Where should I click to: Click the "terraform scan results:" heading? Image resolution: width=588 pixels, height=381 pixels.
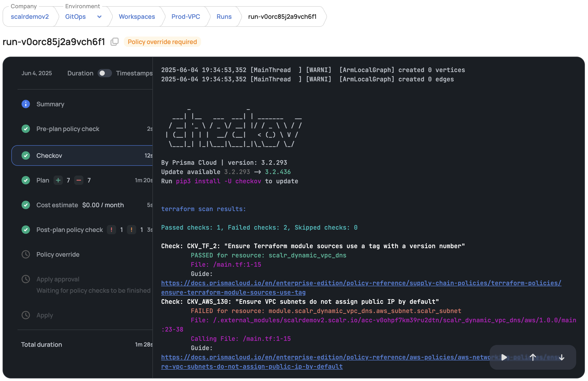coord(203,209)
